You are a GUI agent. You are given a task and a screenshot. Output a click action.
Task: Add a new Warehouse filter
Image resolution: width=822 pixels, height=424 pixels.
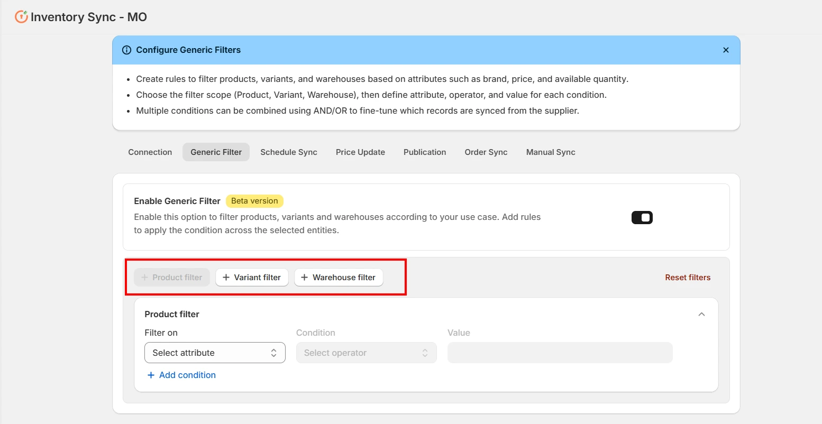[x=339, y=277]
